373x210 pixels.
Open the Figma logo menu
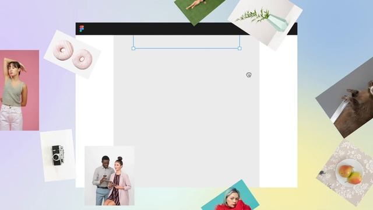(x=82, y=29)
